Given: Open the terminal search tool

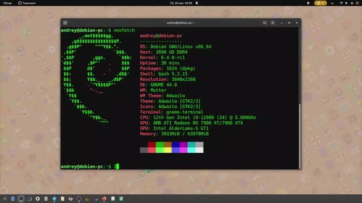Looking at the screenshot, I should (x=265, y=23).
